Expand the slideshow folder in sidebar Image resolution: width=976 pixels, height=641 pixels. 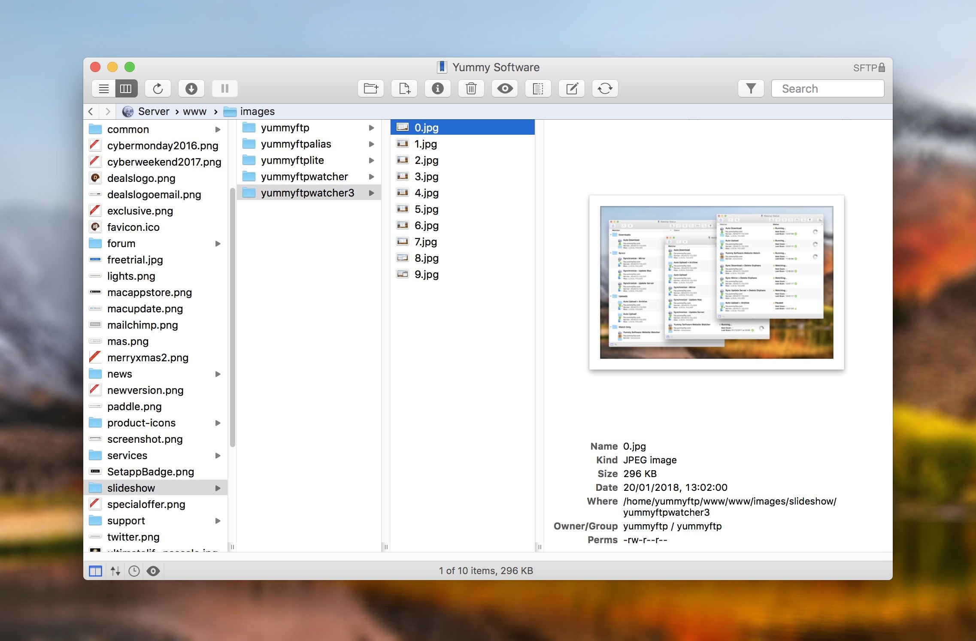point(219,487)
